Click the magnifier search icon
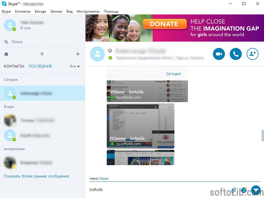 point(6,42)
